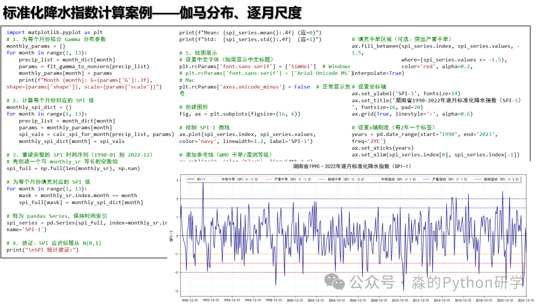Select the comment '# 为每个月份填充对应的 SPI 值'
The height and width of the screenshot is (304, 541).
(x=48, y=182)
